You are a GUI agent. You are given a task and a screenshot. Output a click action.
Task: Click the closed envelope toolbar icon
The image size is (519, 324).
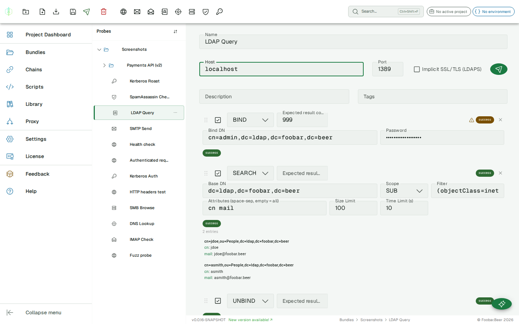point(137,12)
